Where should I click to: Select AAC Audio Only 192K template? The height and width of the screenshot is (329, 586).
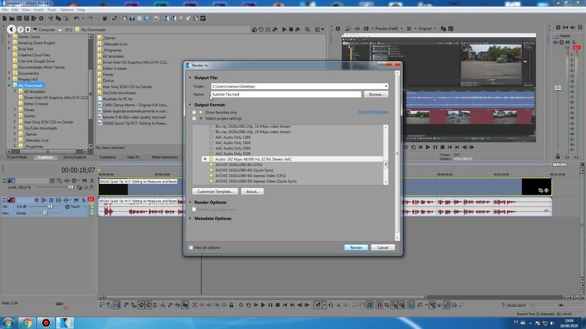[x=233, y=143]
